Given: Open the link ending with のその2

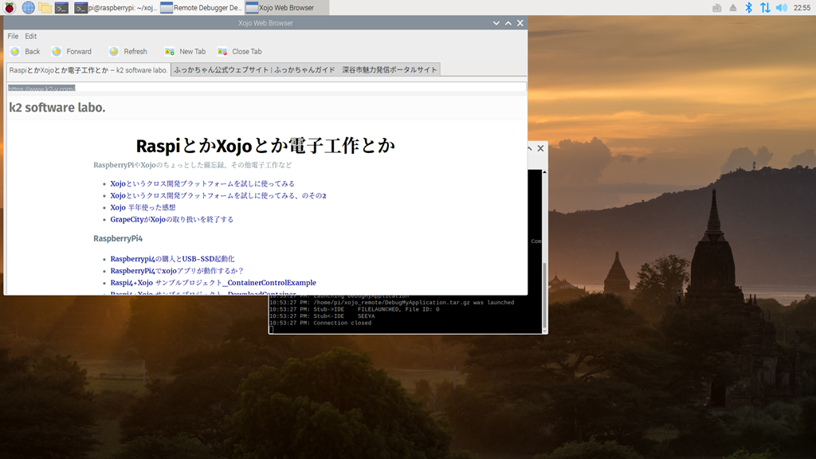Looking at the screenshot, I should tap(218, 196).
